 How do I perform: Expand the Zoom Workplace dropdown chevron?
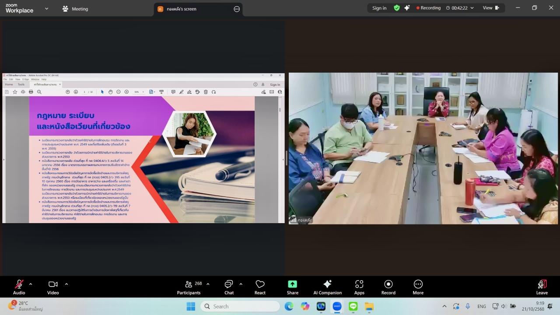[47, 8]
